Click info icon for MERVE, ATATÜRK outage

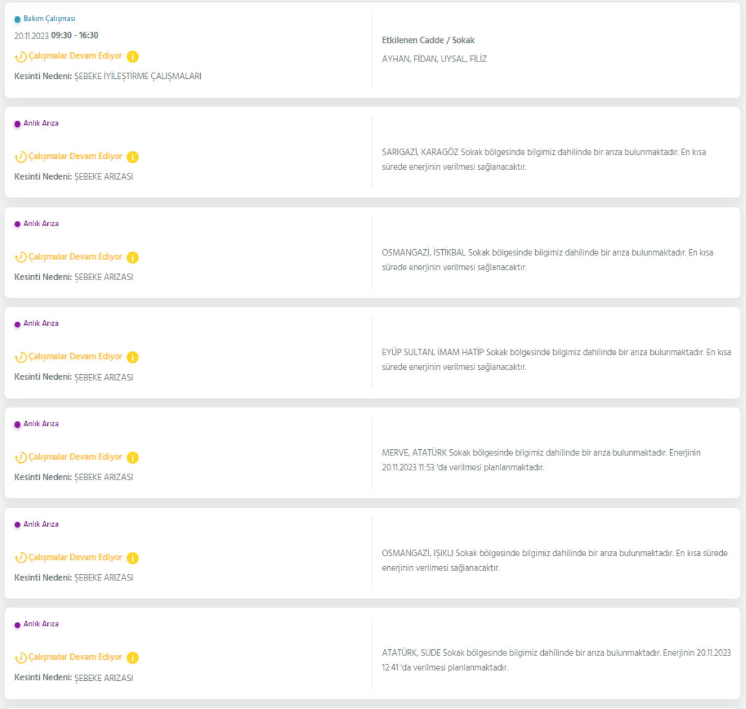pyautogui.click(x=132, y=457)
